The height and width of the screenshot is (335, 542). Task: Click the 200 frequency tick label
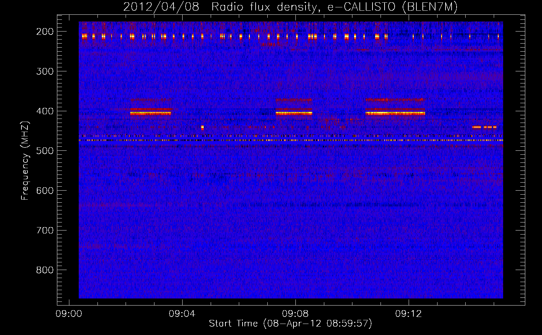pyautogui.click(x=45, y=31)
